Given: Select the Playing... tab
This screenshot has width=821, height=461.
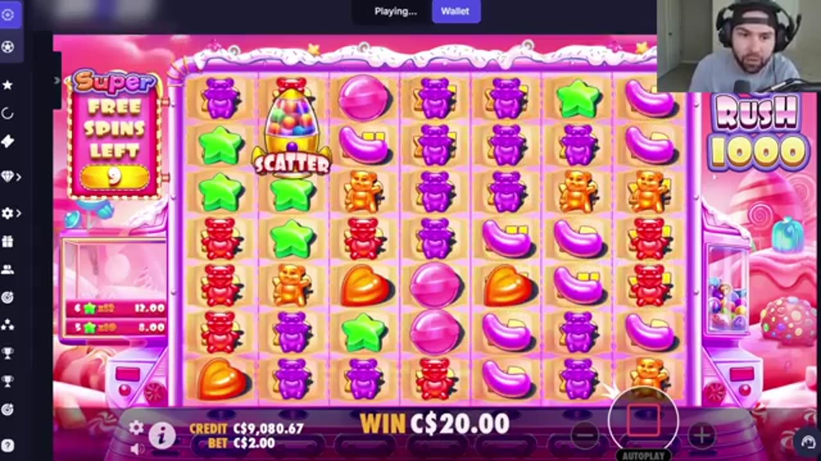Looking at the screenshot, I should coord(395,11).
